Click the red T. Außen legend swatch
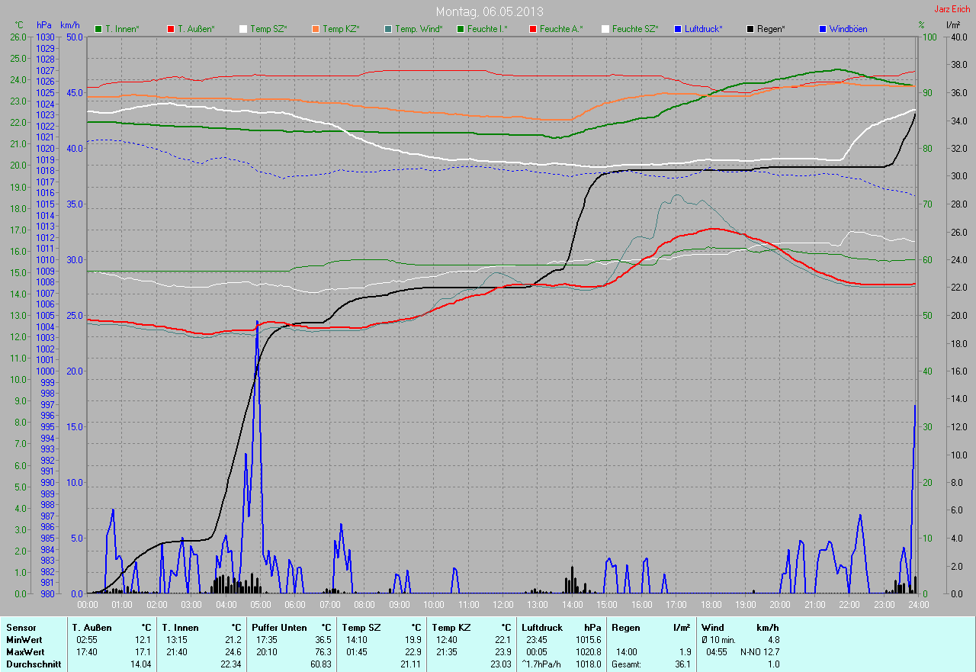This screenshot has width=976, height=672. click(170, 29)
